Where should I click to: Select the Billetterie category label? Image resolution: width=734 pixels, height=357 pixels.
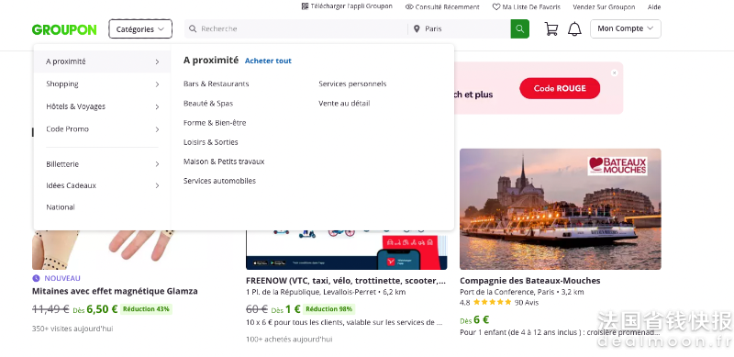(x=62, y=164)
